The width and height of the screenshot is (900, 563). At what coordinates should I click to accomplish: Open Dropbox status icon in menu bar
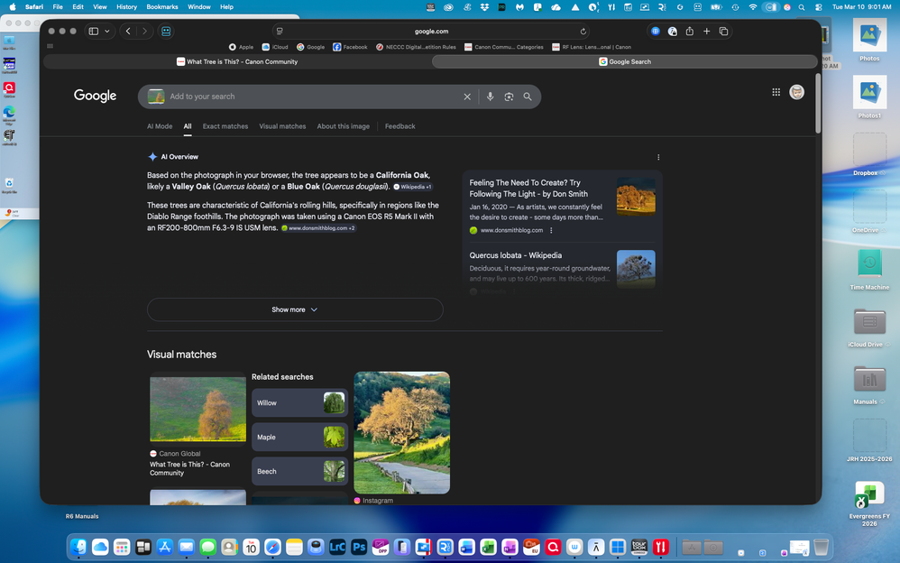[484, 7]
